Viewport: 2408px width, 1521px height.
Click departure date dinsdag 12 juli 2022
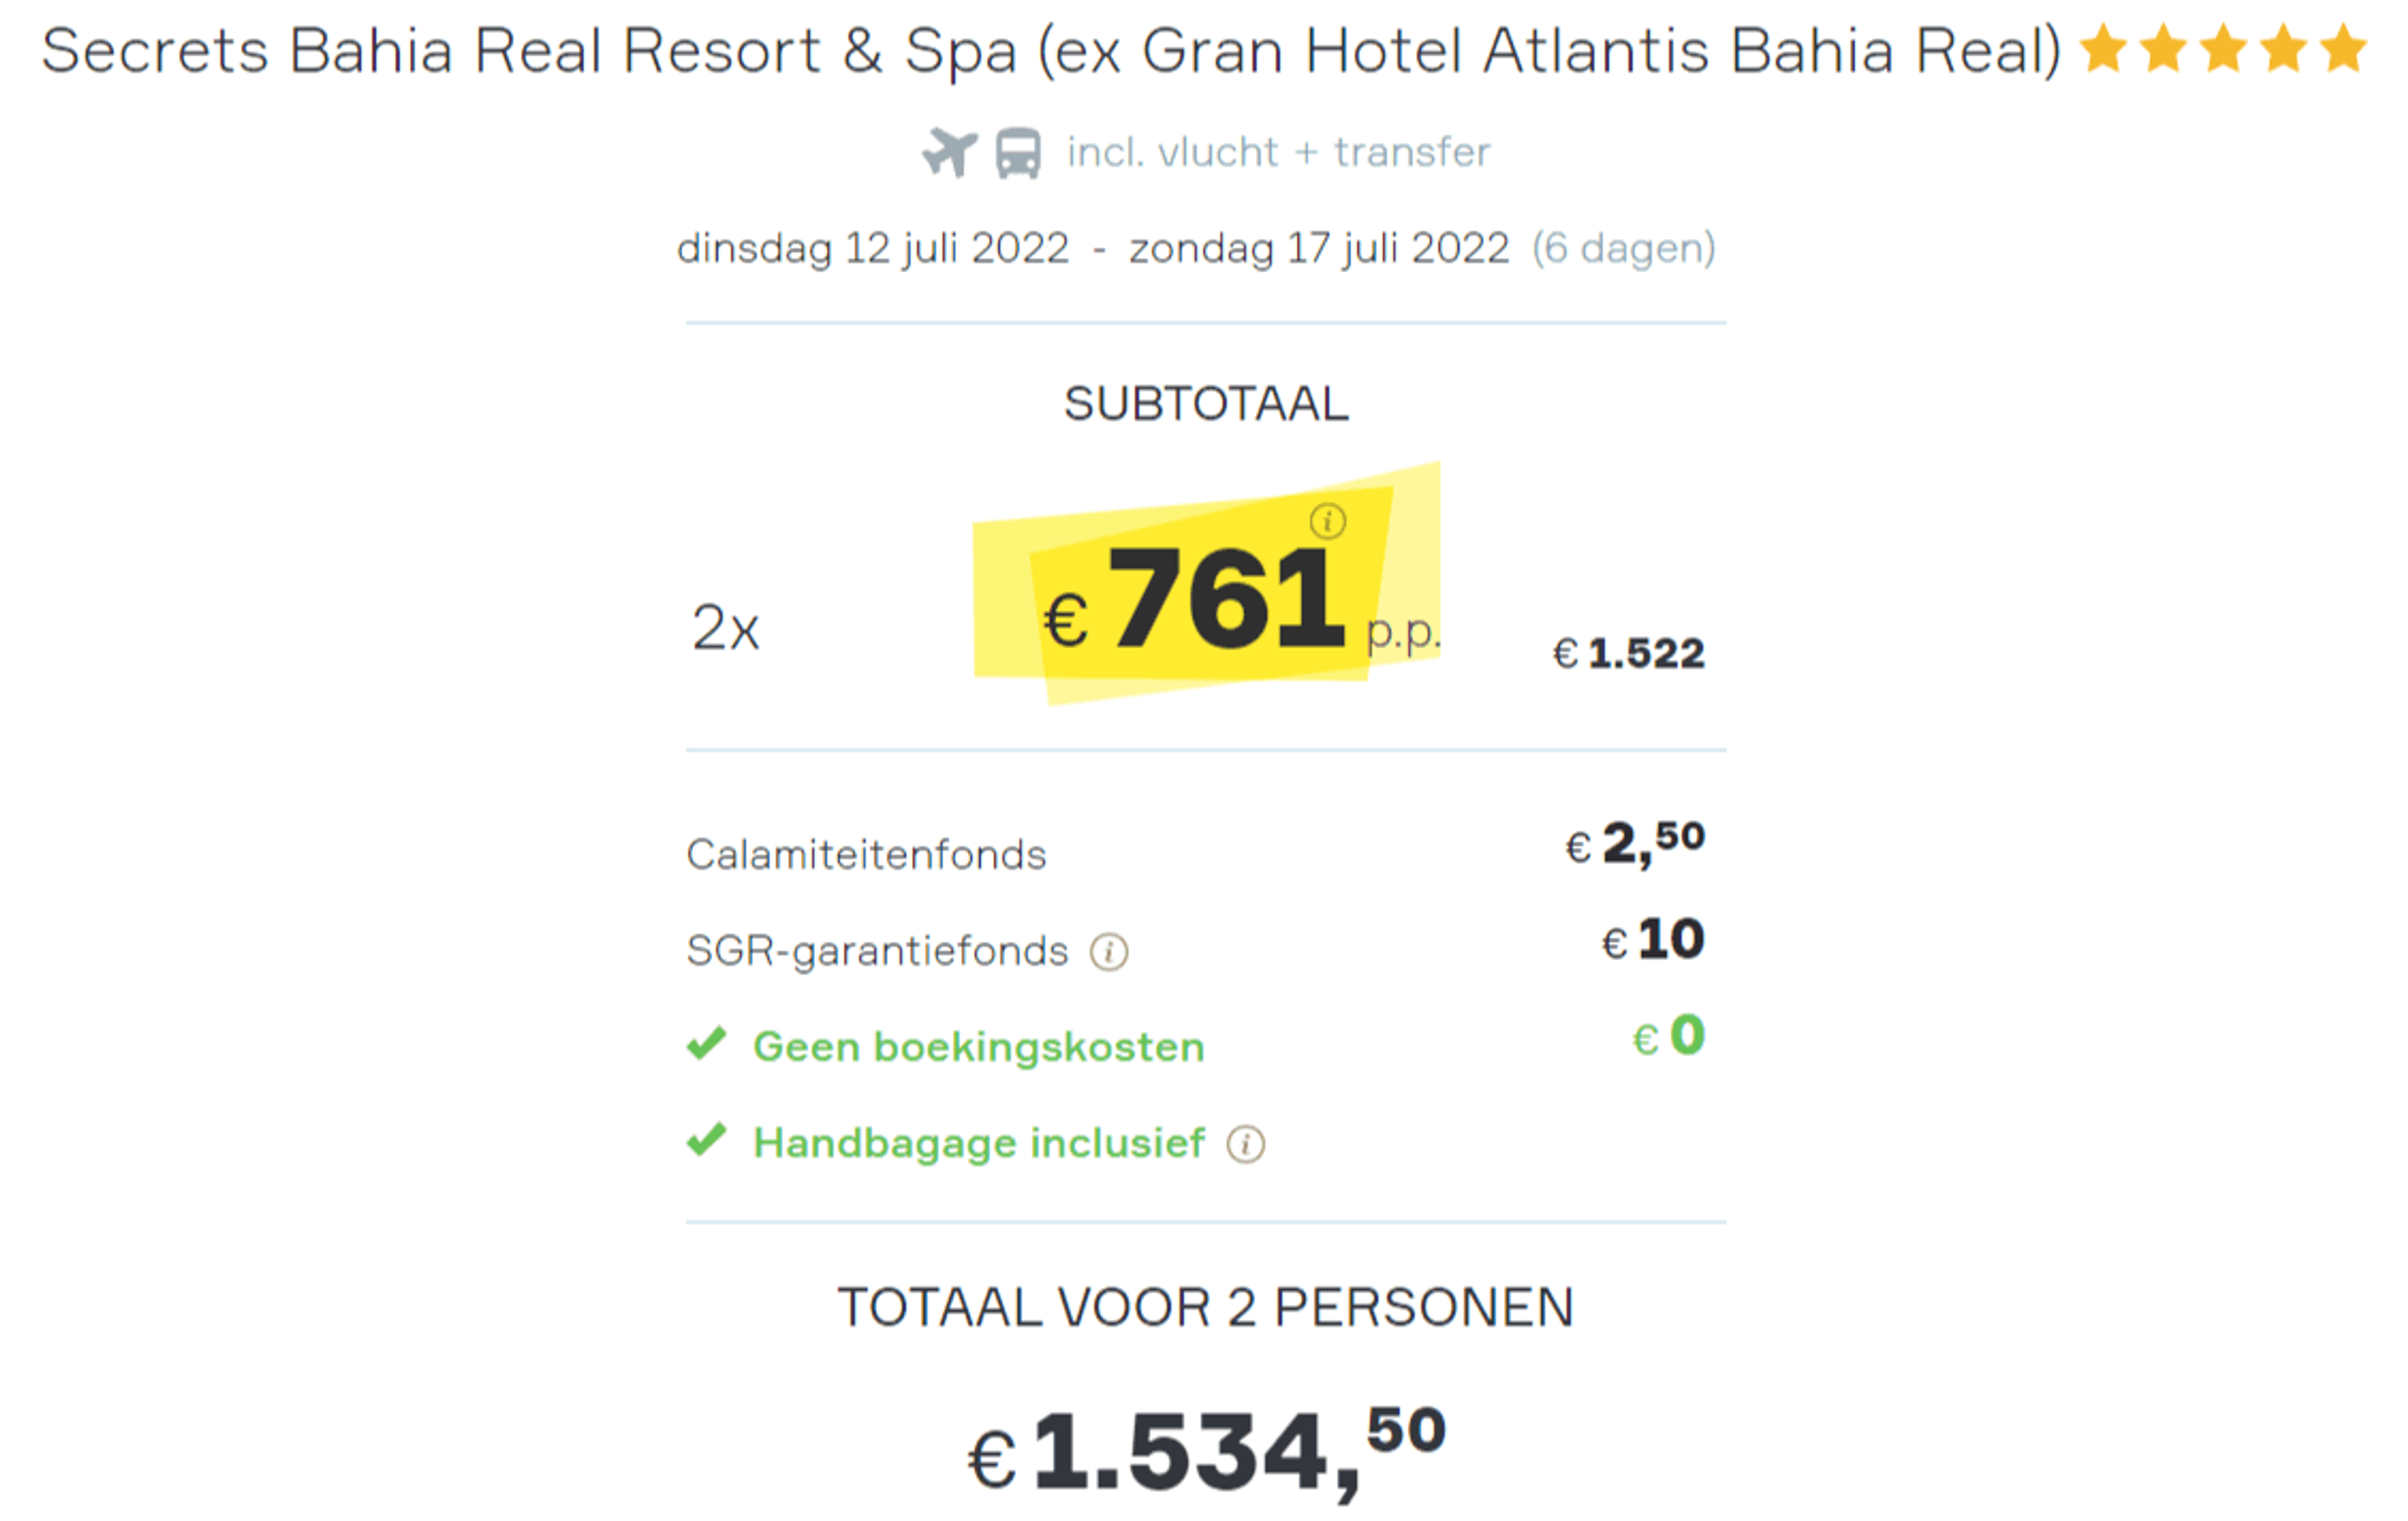(873, 248)
